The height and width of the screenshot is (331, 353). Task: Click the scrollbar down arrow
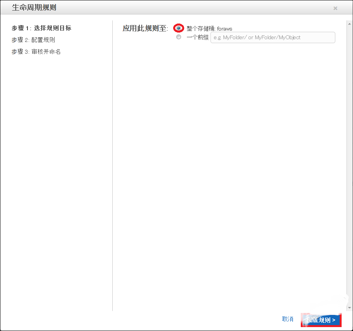click(x=349, y=307)
